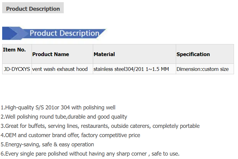Screen dimensions: 238x159
Task: Select the Item No. column header
Action: pos(17,54)
